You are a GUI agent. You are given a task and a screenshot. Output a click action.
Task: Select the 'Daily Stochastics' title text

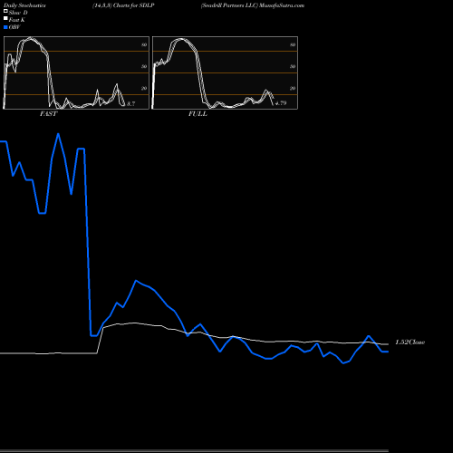coord(24,5)
